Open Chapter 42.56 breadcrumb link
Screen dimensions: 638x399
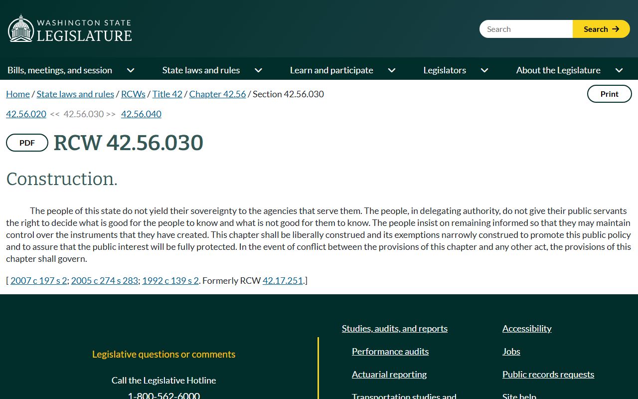coord(217,94)
